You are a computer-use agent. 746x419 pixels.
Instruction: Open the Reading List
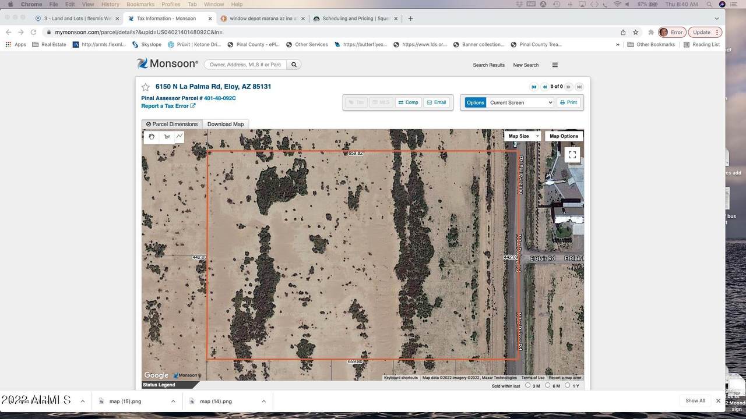click(x=702, y=44)
